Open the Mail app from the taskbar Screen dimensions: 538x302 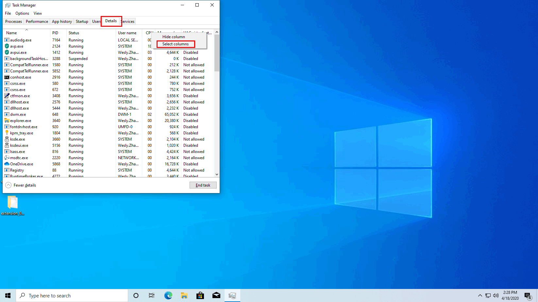(x=216, y=295)
